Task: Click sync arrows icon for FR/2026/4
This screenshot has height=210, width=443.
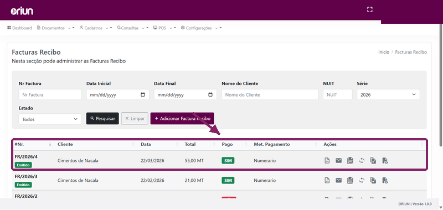Action: 362,161
